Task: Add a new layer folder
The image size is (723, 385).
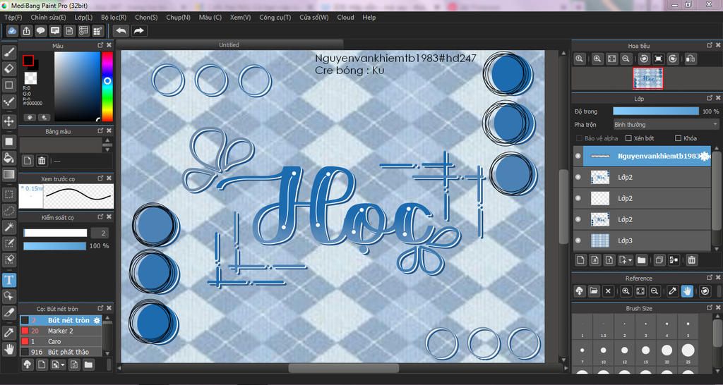Action: pos(641,259)
